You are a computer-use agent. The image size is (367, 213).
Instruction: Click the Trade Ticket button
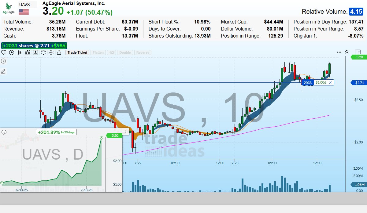coord(77,52)
